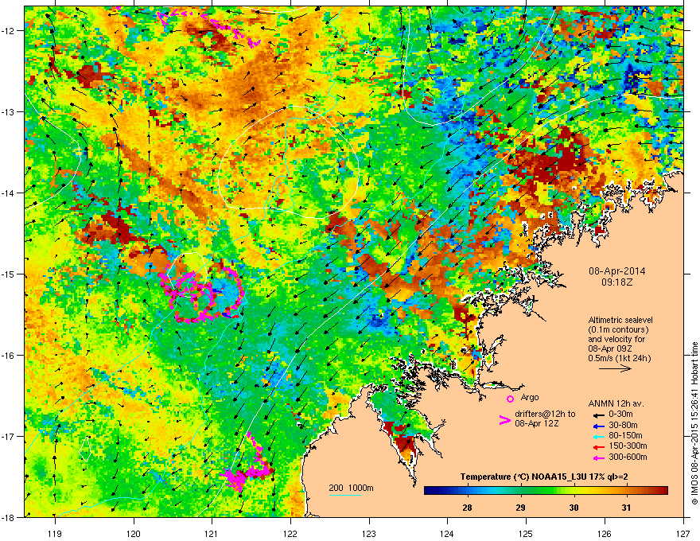
Task: Click the '(0.1m contours)' text
Action: 618,330
